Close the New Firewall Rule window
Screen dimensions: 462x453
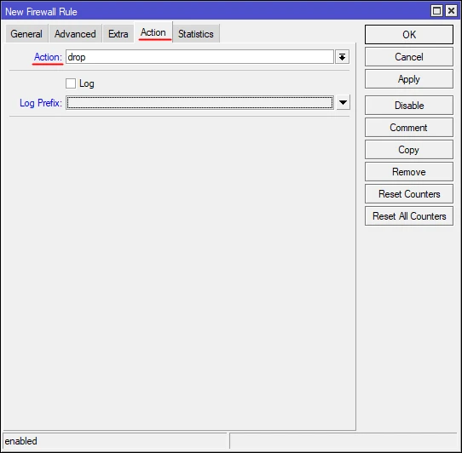pyautogui.click(x=451, y=11)
